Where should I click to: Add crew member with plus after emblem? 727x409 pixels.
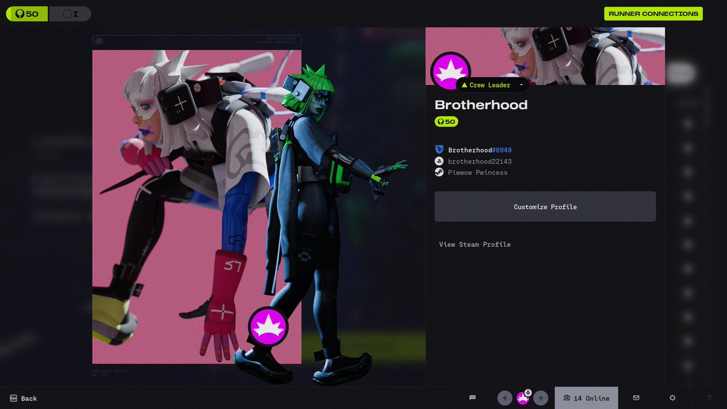pos(541,398)
